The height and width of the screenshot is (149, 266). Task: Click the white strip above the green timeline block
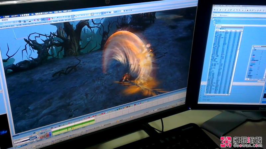point(73,124)
